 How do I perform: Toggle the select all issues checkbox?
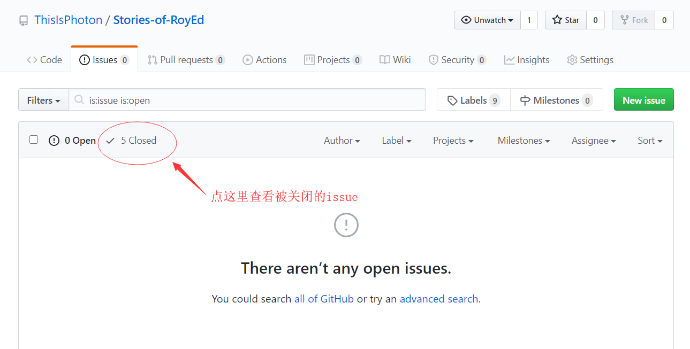tap(34, 139)
